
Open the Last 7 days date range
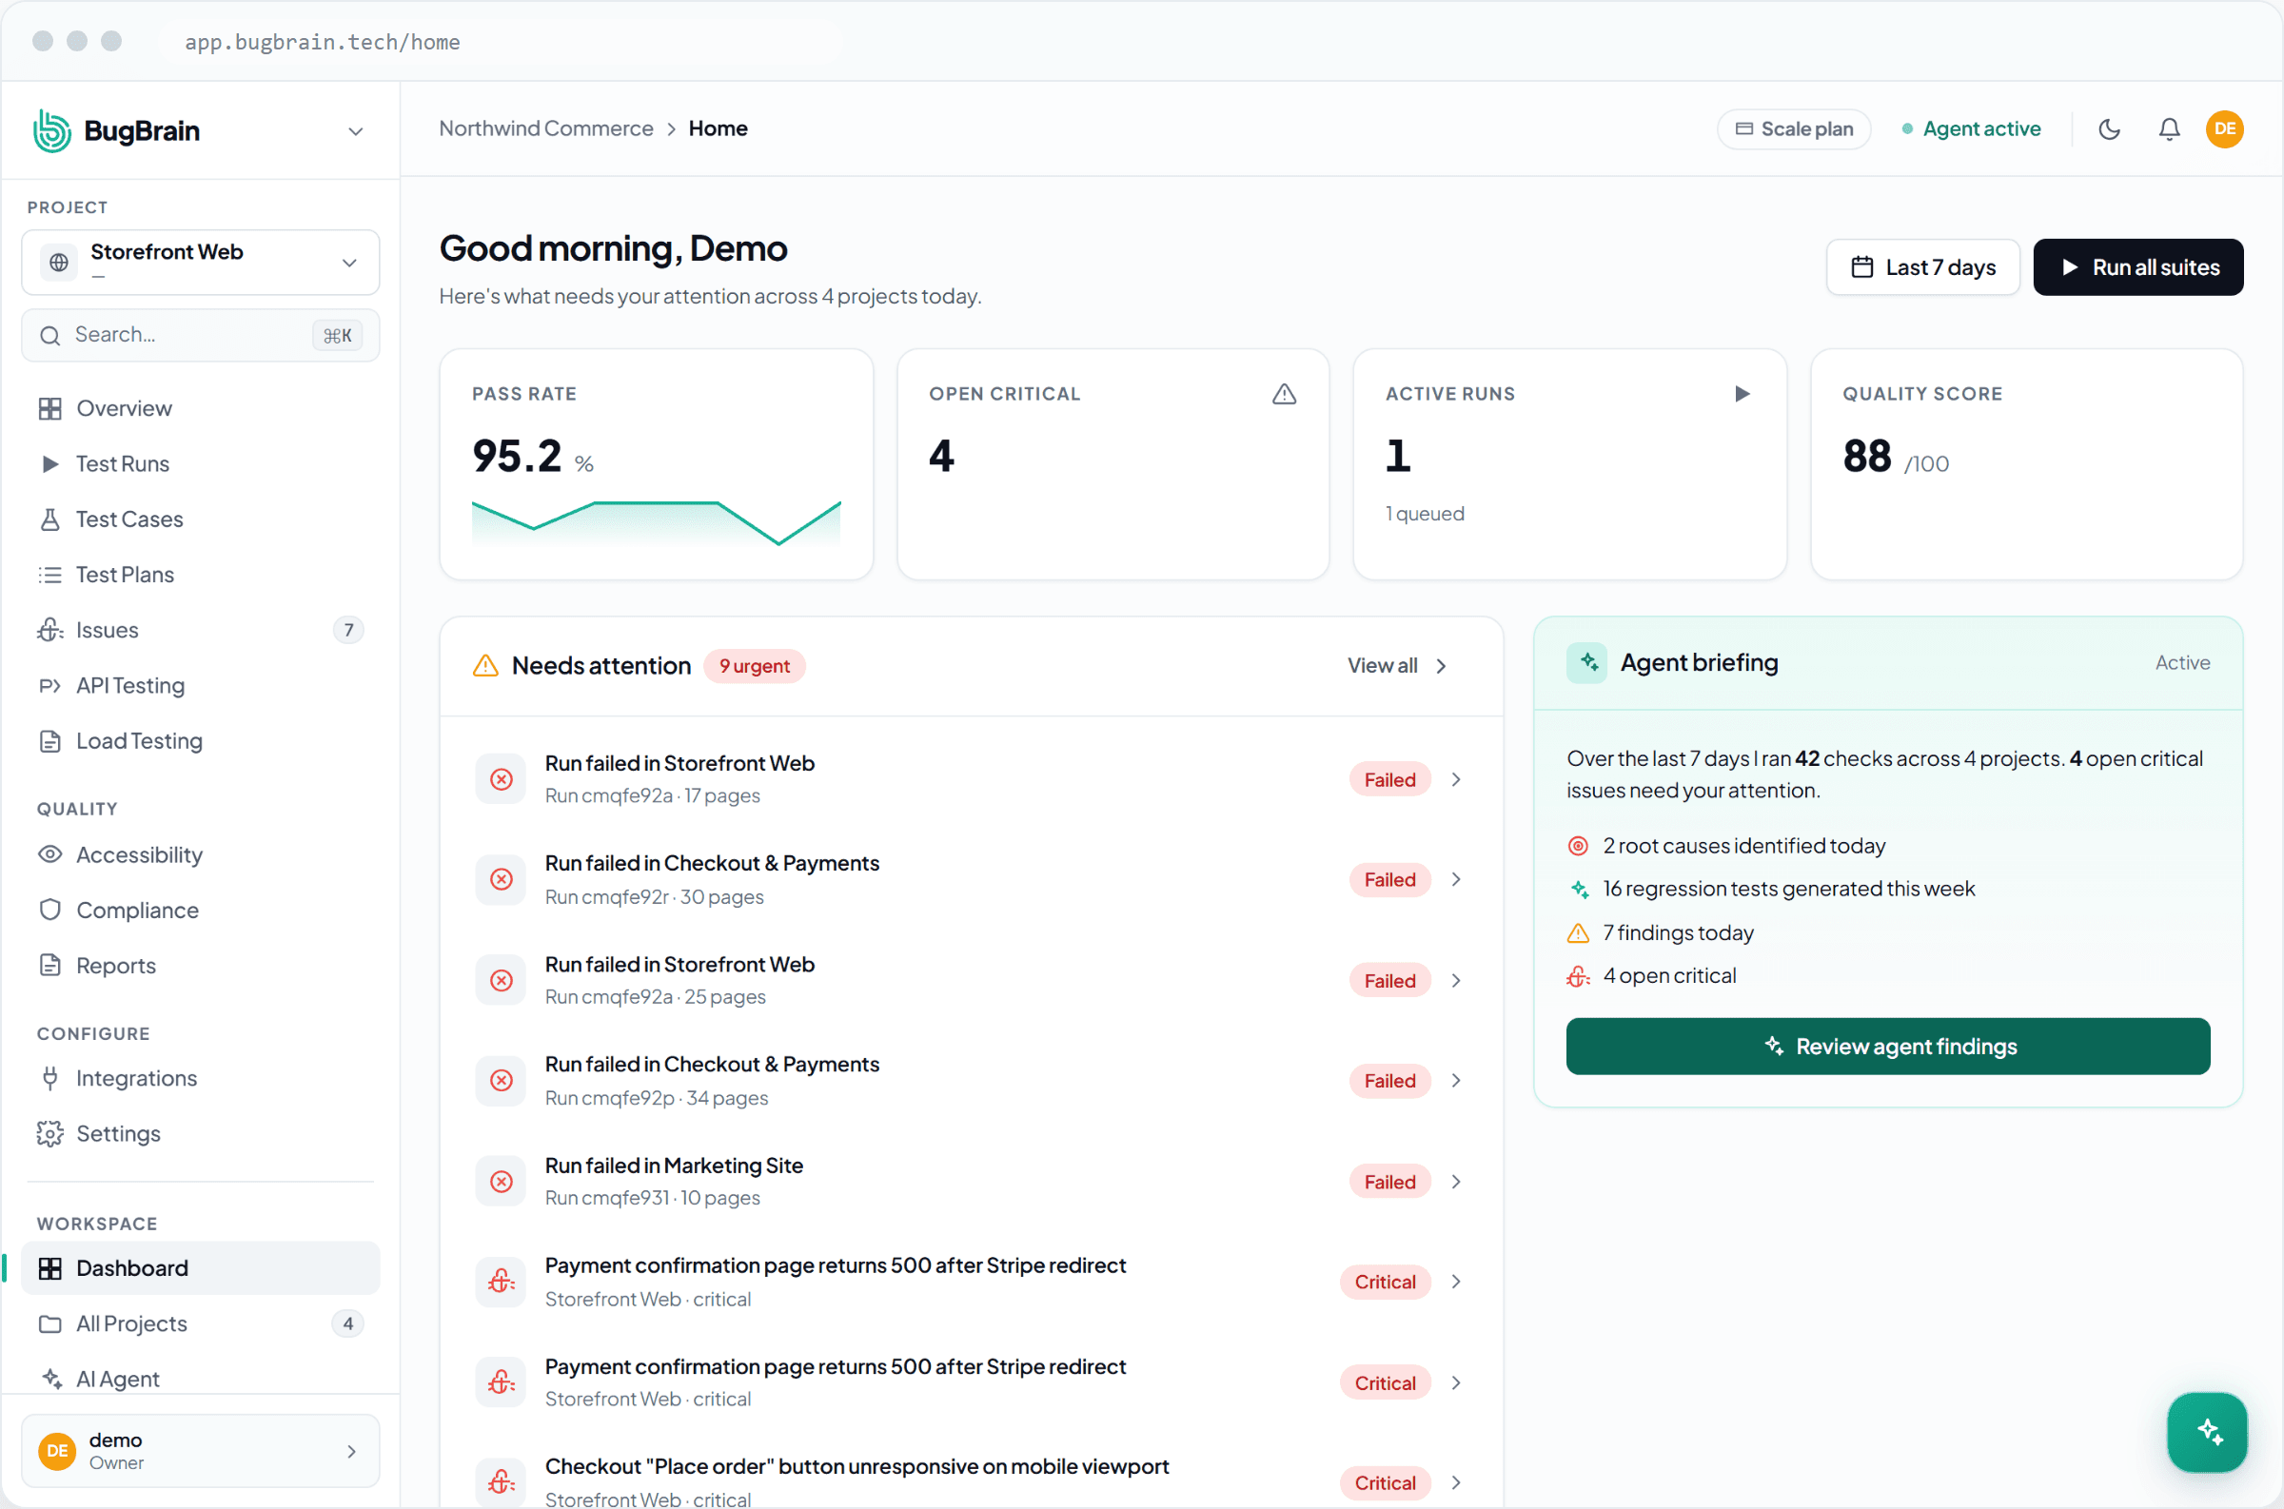point(1922,267)
